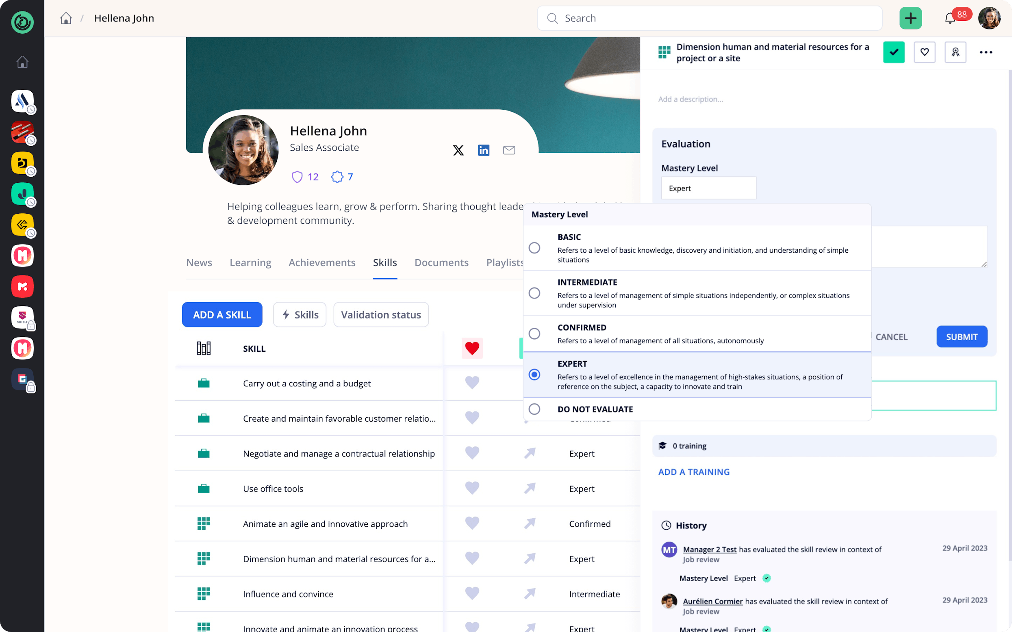Switch to the Achievements tab
The height and width of the screenshot is (632, 1012).
tap(321, 262)
